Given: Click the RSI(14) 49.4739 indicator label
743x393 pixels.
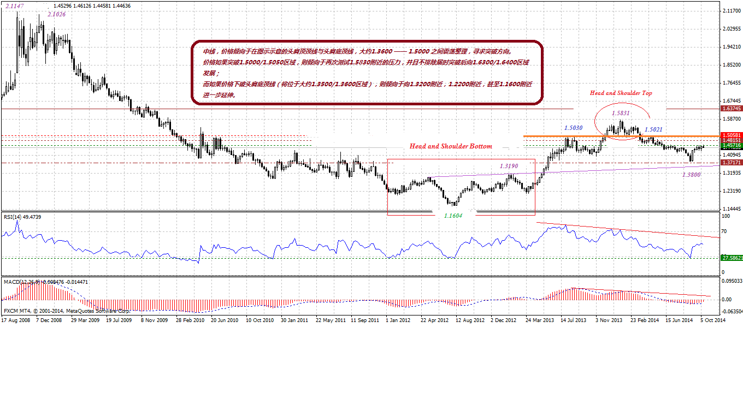Looking at the screenshot, I should coord(22,217).
